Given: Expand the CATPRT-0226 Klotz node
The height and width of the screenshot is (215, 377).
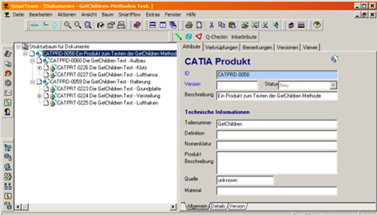Looking at the screenshot, I should (39, 68).
